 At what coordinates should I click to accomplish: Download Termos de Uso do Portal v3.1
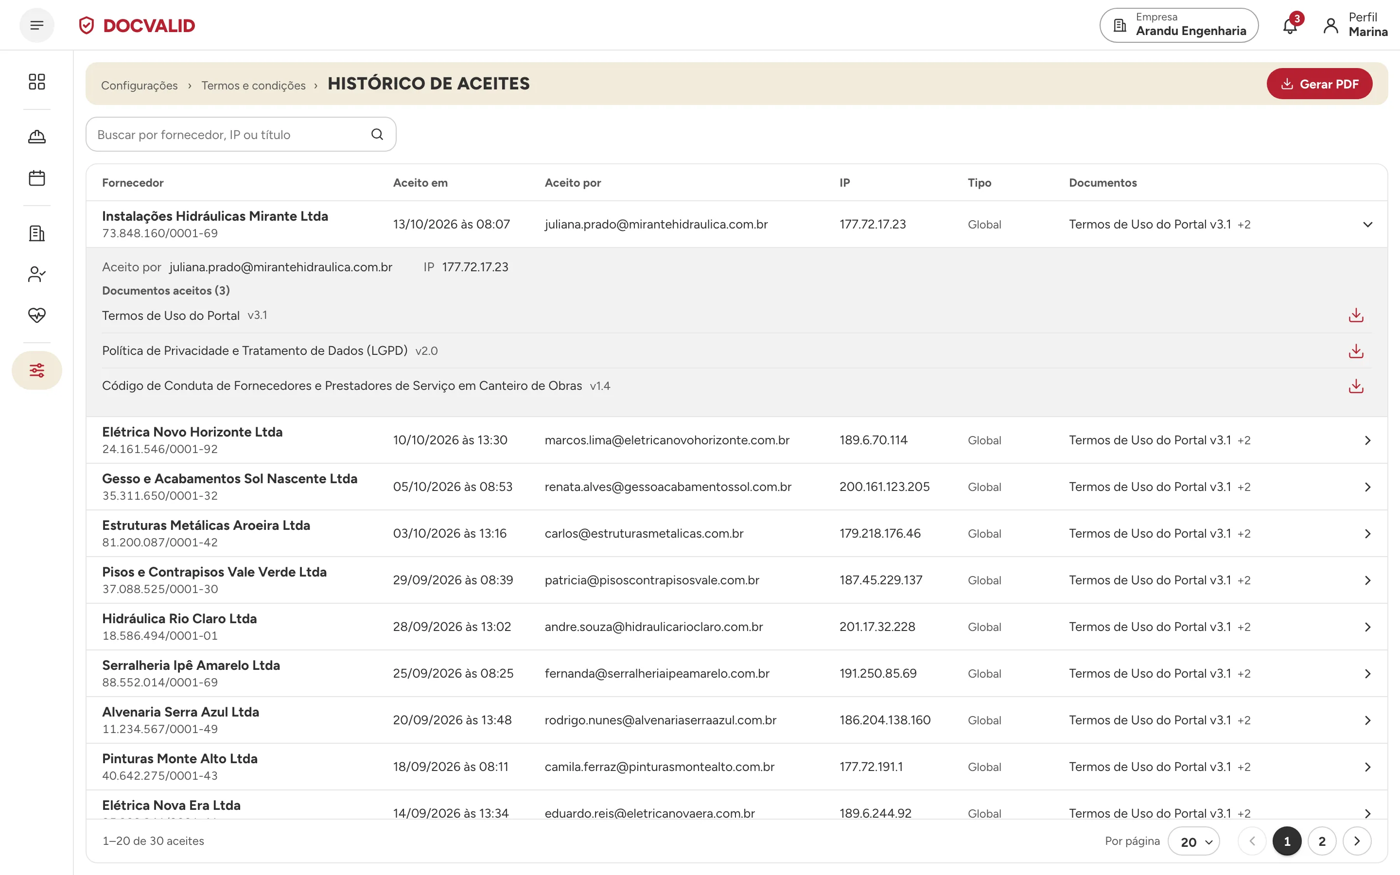point(1356,315)
